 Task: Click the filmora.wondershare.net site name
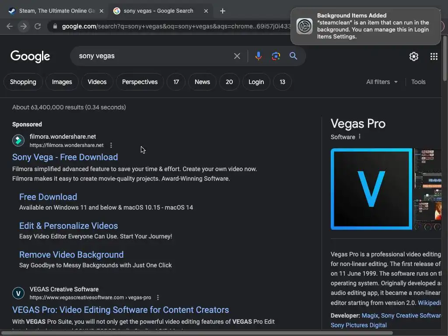pos(63,136)
